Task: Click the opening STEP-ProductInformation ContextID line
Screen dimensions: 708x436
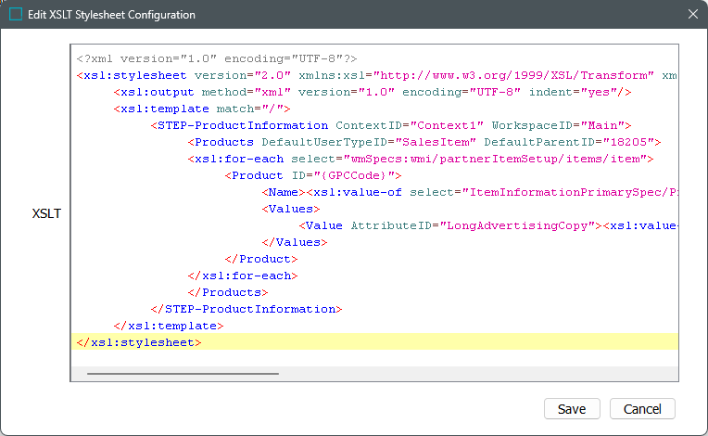Action: click(389, 125)
